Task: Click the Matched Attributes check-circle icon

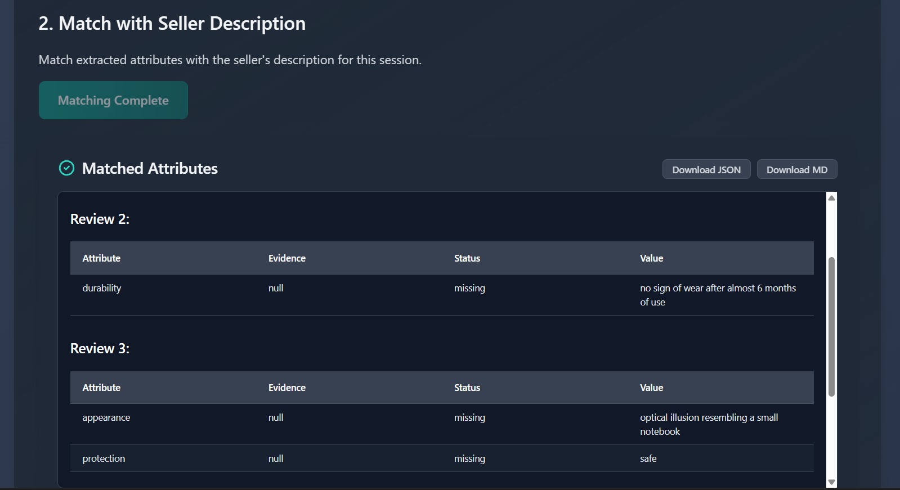Action: click(66, 168)
